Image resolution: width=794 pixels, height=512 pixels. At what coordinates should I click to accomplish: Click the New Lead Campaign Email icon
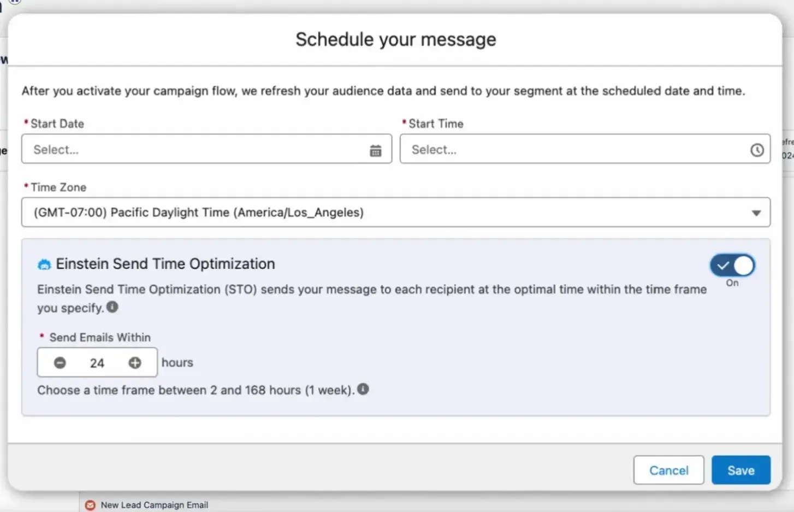tap(90, 505)
